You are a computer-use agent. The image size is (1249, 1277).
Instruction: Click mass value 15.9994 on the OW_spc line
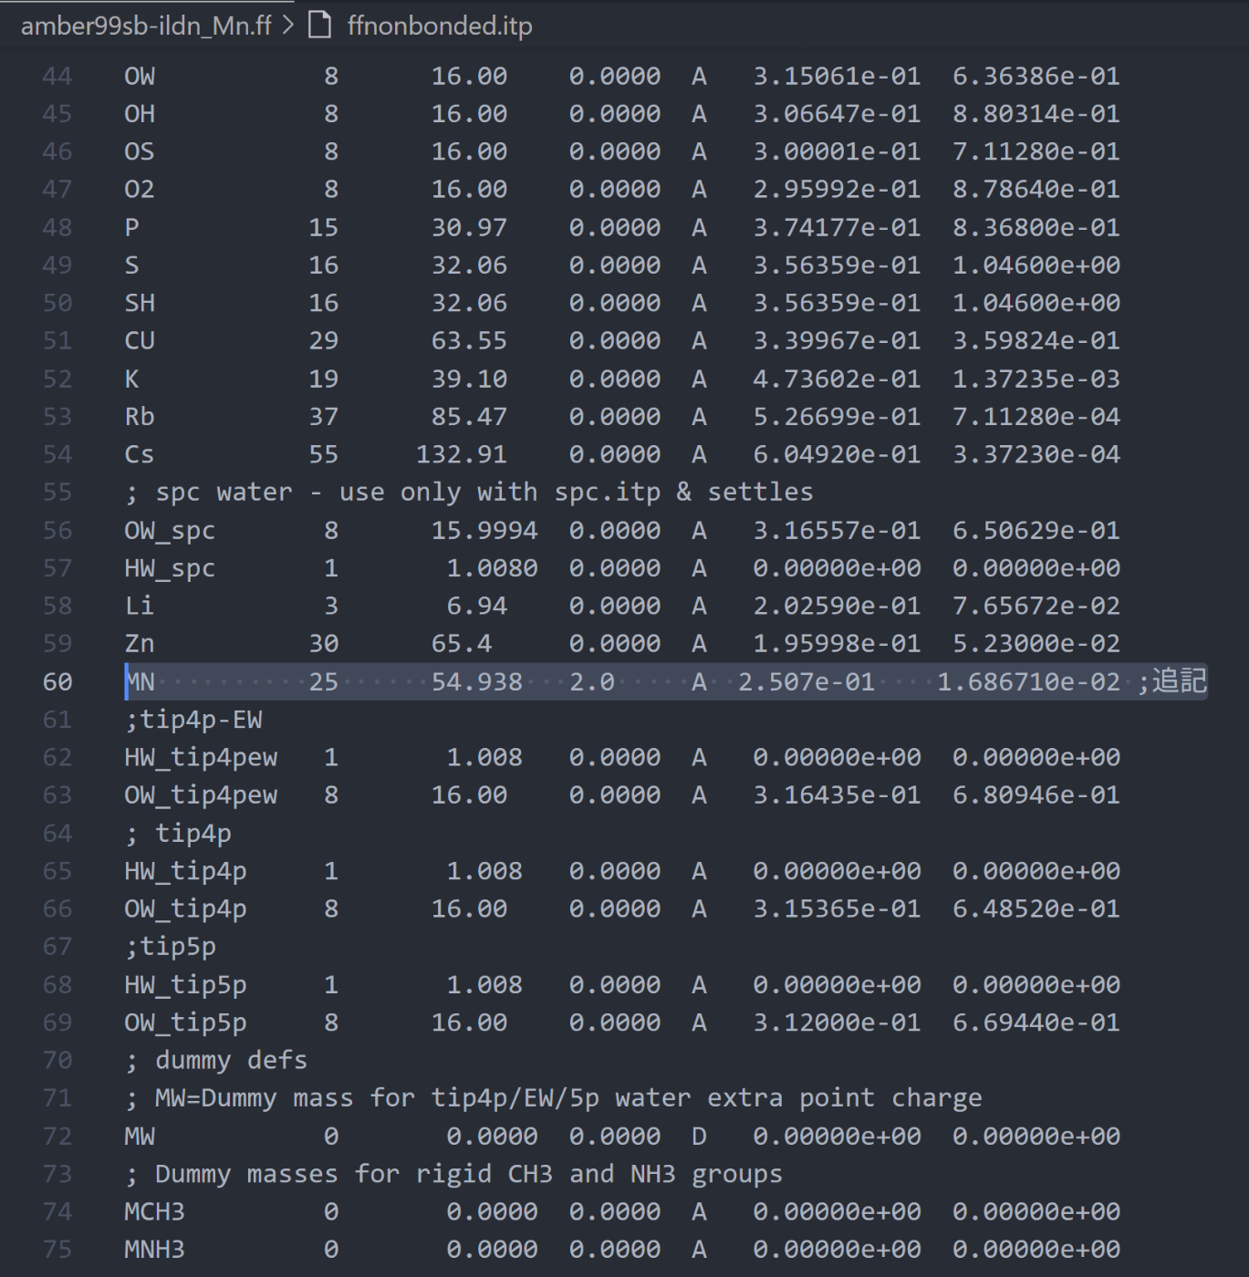pos(484,531)
